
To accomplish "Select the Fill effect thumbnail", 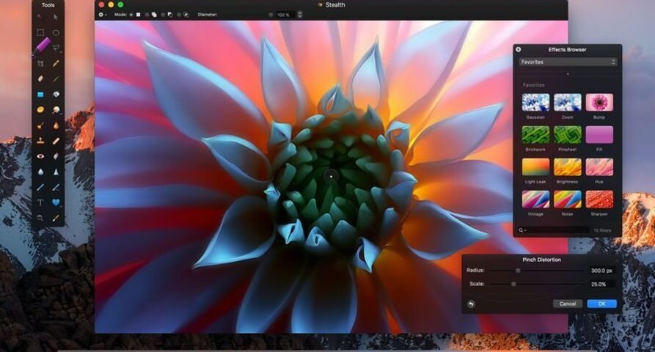I will coord(599,134).
